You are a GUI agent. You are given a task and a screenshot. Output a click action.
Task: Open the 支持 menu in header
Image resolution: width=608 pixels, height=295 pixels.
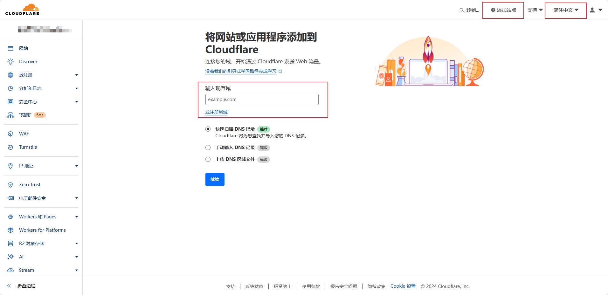535,10
